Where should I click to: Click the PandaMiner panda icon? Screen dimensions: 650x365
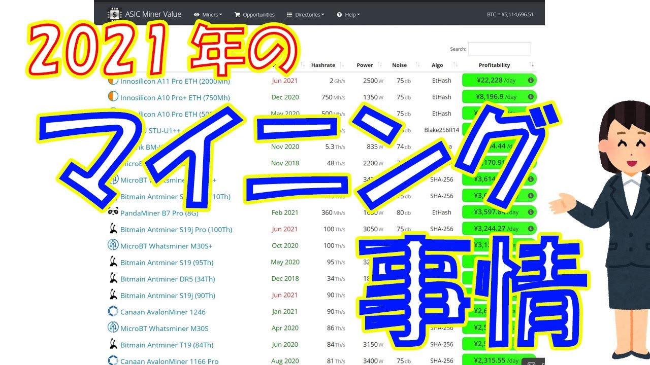113,211
